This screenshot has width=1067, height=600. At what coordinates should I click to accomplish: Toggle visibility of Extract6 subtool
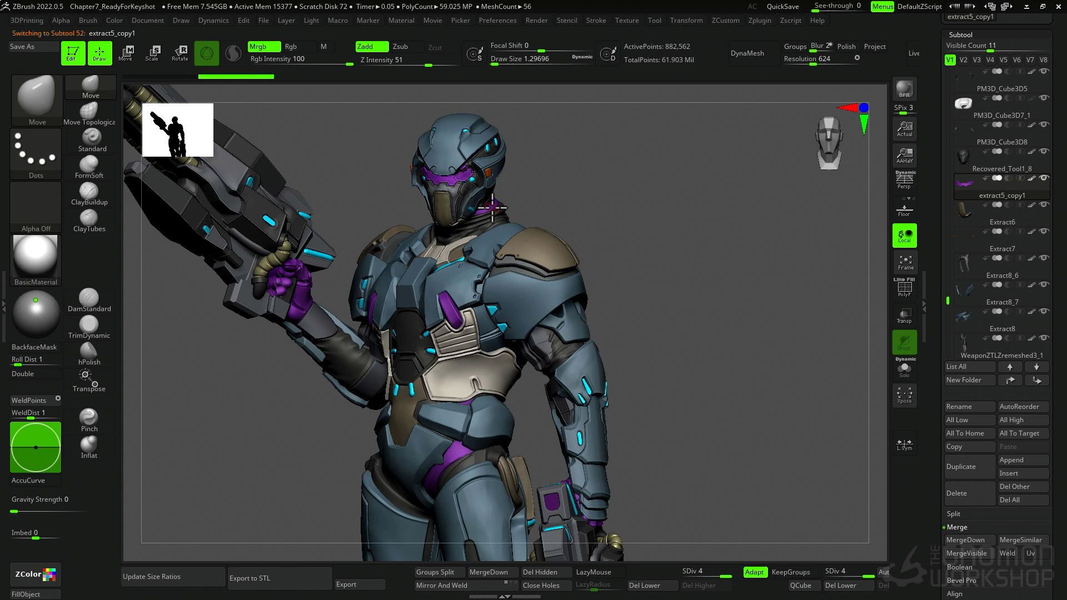1044,205
